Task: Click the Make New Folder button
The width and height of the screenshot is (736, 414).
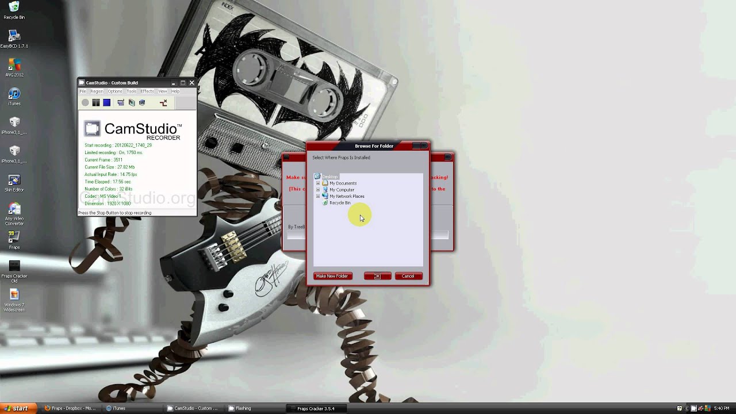Action: [x=332, y=276]
